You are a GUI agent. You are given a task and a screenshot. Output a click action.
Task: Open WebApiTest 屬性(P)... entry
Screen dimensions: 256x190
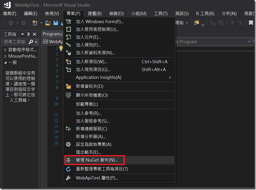coord(119,178)
